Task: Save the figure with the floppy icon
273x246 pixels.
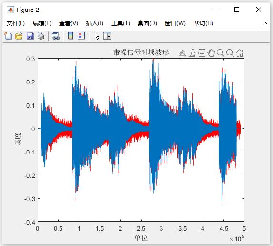Action: [x=30, y=36]
